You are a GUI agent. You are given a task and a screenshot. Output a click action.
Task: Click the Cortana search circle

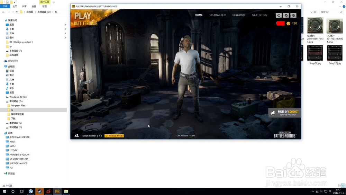click(13, 191)
